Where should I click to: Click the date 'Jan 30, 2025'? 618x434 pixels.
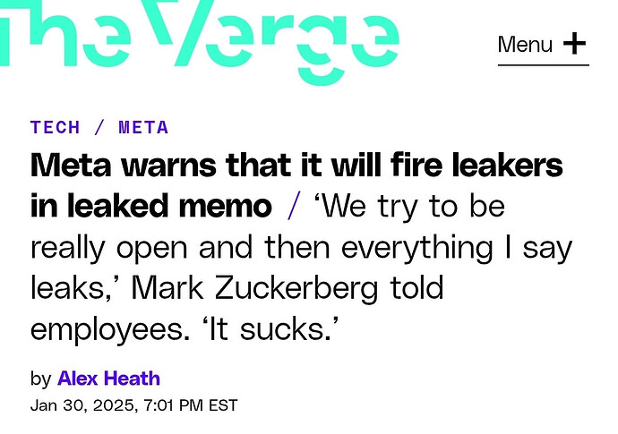(81, 405)
